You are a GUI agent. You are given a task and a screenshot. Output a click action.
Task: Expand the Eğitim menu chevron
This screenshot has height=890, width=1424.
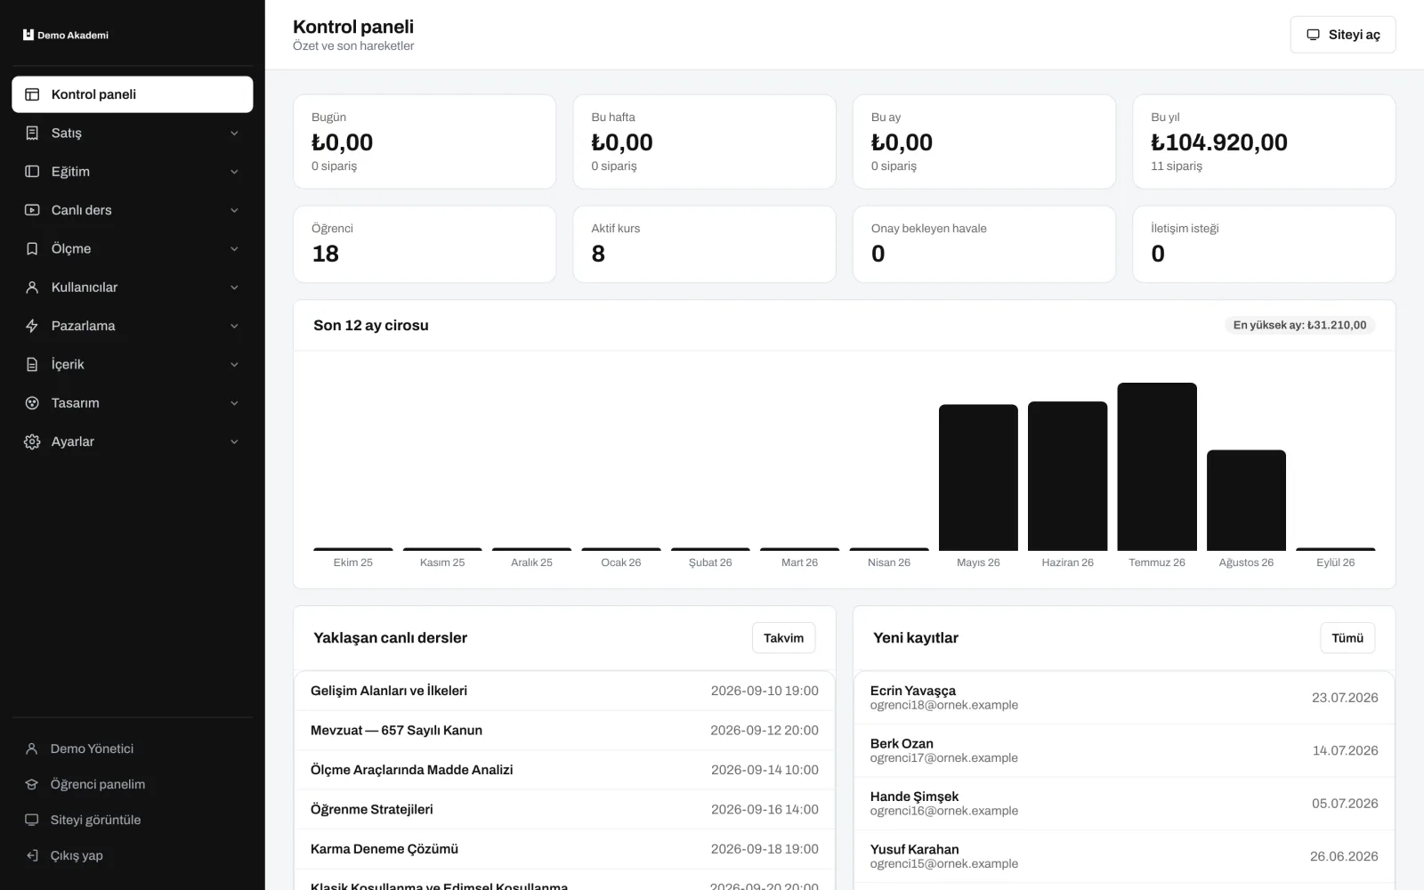click(x=234, y=171)
